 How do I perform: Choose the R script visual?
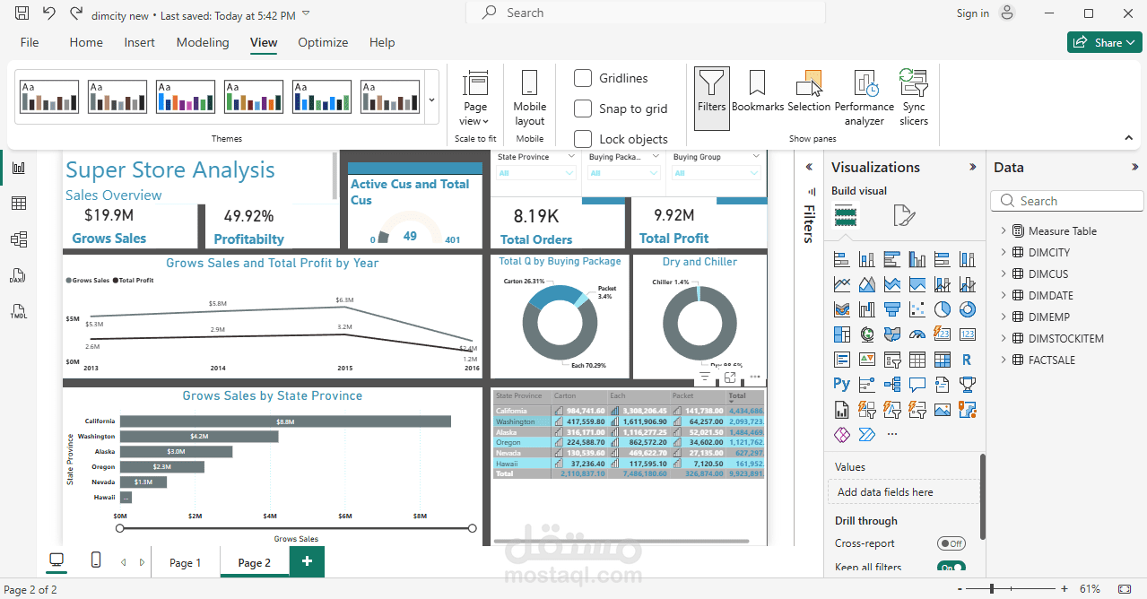967,360
